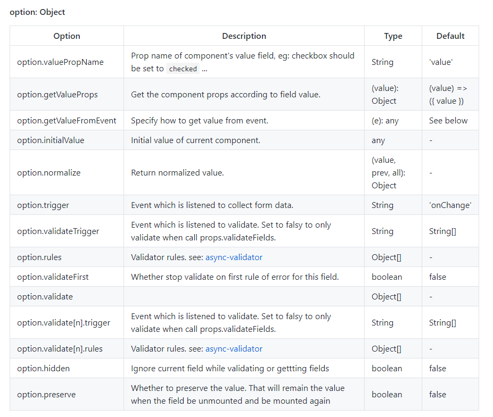Click the 'onChange' default value cell
This screenshot has width=493, height=417.
(449, 205)
